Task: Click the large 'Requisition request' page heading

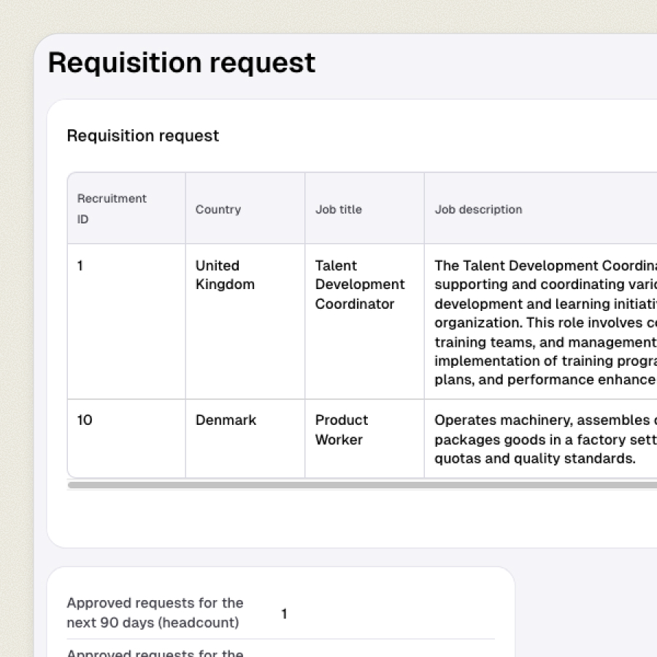Action: coord(182,63)
